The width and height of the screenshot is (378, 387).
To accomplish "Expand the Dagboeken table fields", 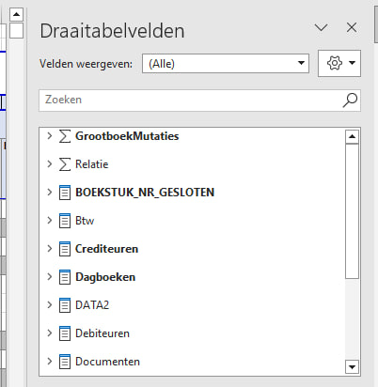I will 49,277.
